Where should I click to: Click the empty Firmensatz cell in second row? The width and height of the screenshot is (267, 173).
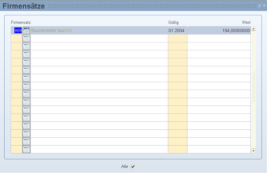pos(16,38)
